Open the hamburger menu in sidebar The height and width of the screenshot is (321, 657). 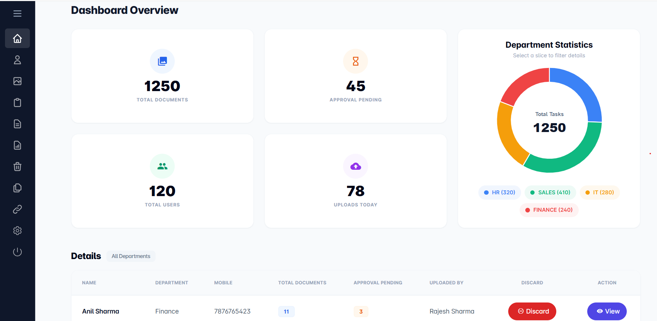click(17, 14)
